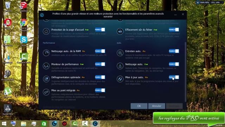Click the last dark-blue SystemCare taskbar icon
225x127 pixels.
point(95,124)
